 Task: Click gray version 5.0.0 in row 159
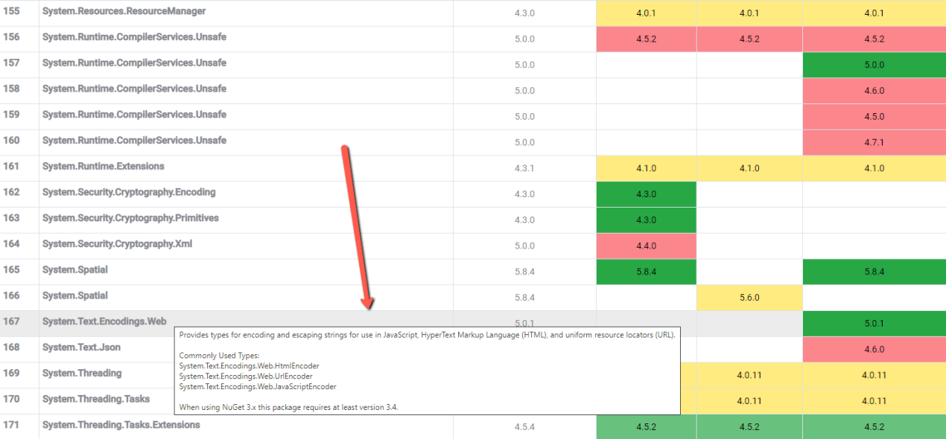524,117
